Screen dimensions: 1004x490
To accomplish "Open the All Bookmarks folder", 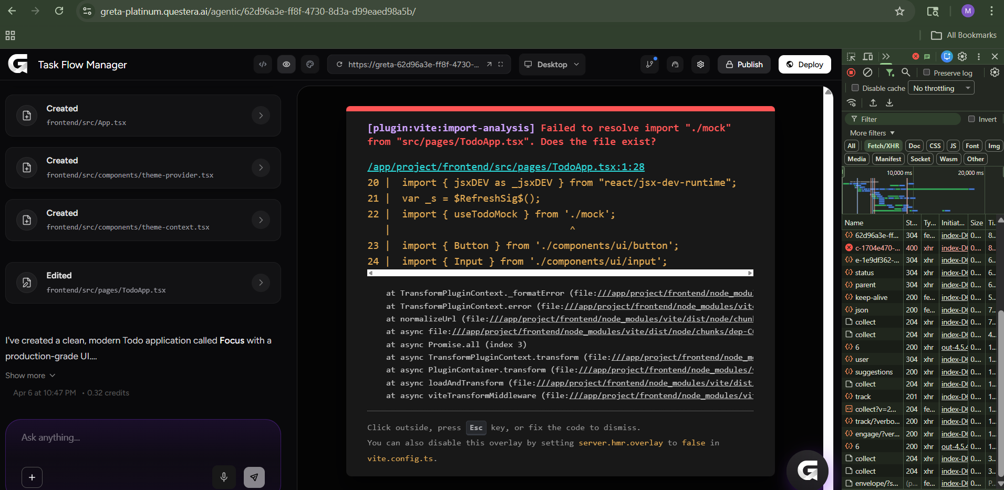I will (x=964, y=35).
